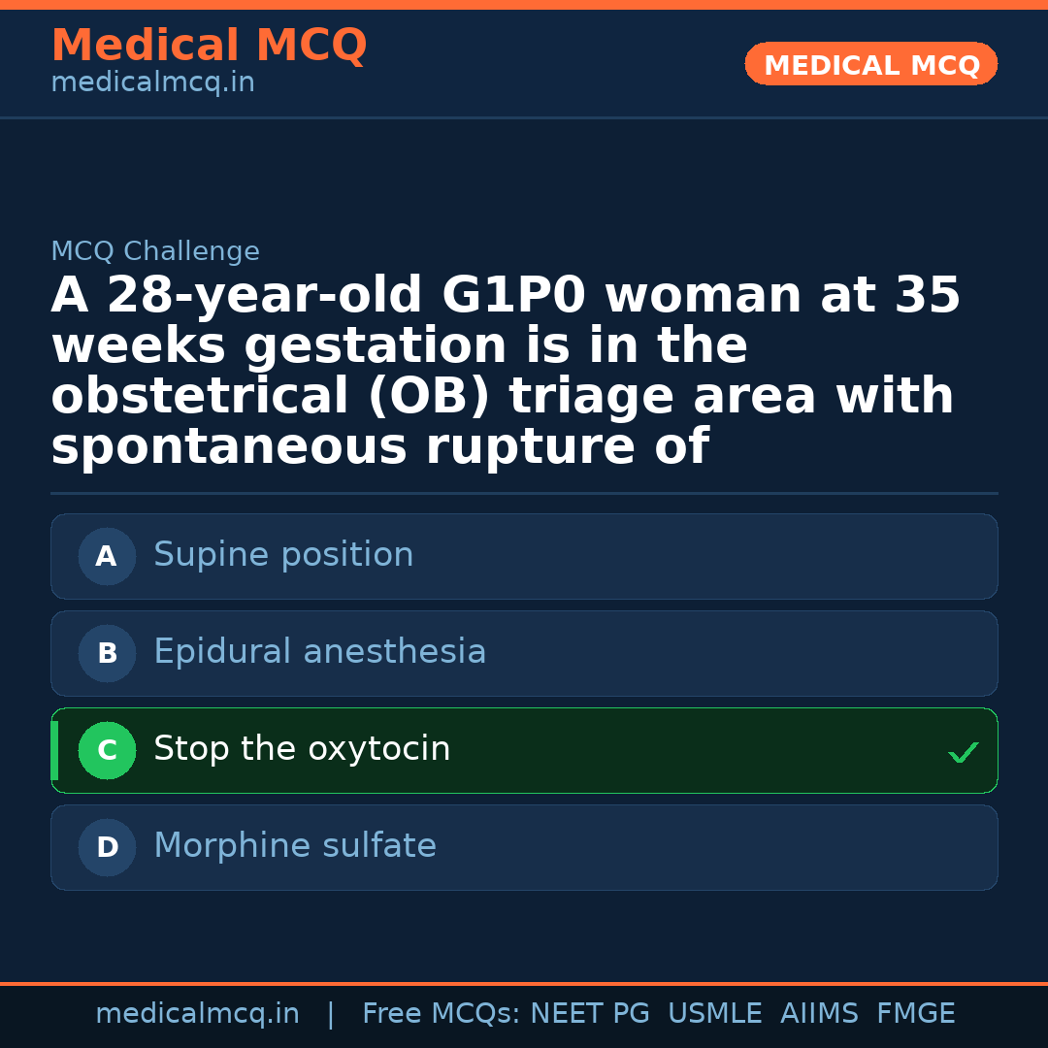Select FMGE in the footer

click(915, 1014)
